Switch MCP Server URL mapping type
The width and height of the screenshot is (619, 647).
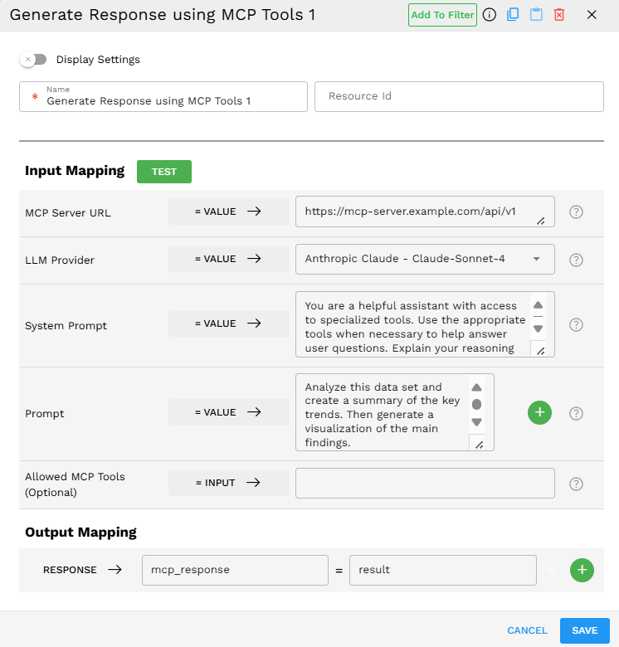pyautogui.click(x=228, y=212)
